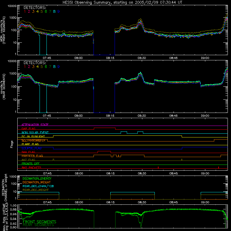
Task: Click 08:15 tick label under rear segments plot
Action: [110, 116]
